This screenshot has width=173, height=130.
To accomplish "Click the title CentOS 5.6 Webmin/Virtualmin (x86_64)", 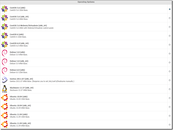I will tap(28, 25).
